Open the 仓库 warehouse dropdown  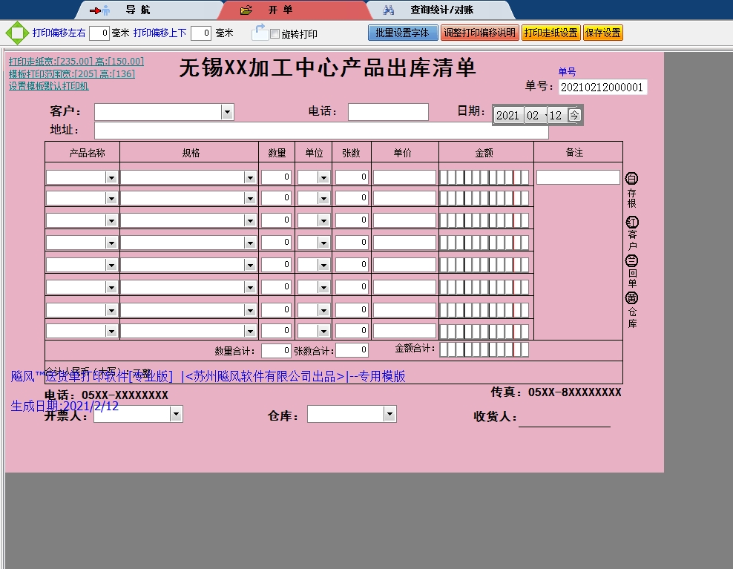point(389,415)
